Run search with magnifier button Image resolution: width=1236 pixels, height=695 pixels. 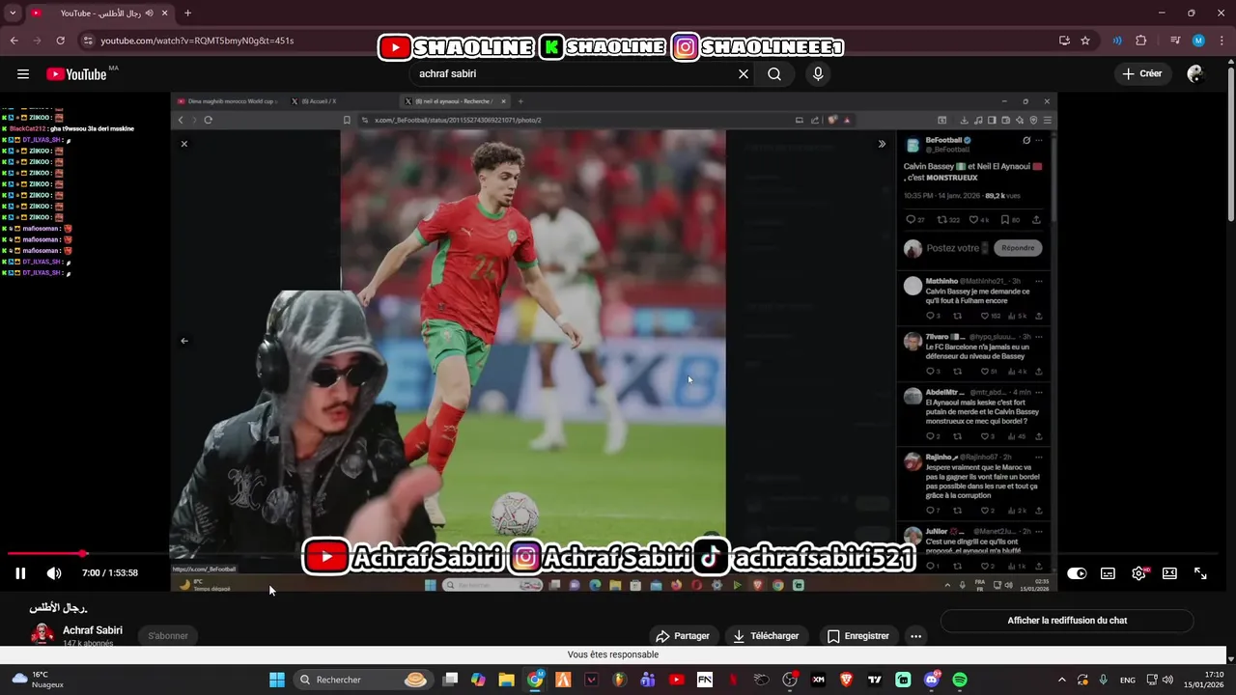click(774, 74)
